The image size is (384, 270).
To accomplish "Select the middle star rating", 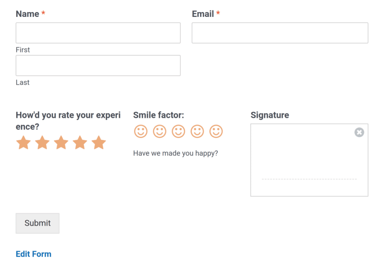I will pyautogui.click(x=61, y=142).
